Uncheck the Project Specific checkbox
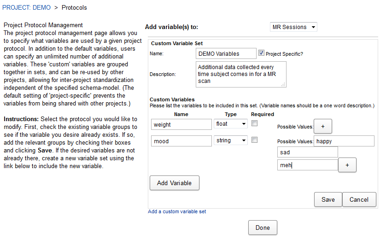 [x=262, y=53]
